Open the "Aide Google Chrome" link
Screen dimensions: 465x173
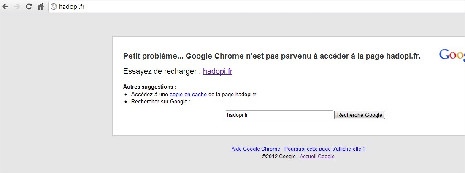[x=256, y=149]
